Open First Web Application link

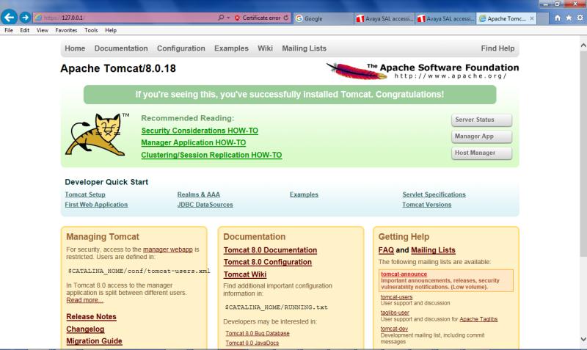(96, 205)
